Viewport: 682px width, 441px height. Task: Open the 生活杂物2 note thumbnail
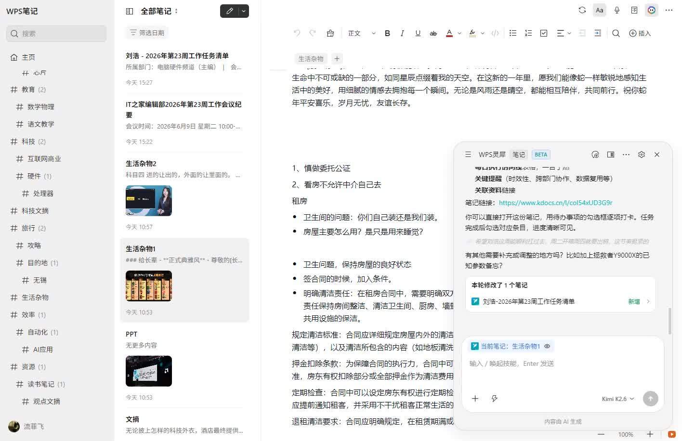click(x=149, y=201)
